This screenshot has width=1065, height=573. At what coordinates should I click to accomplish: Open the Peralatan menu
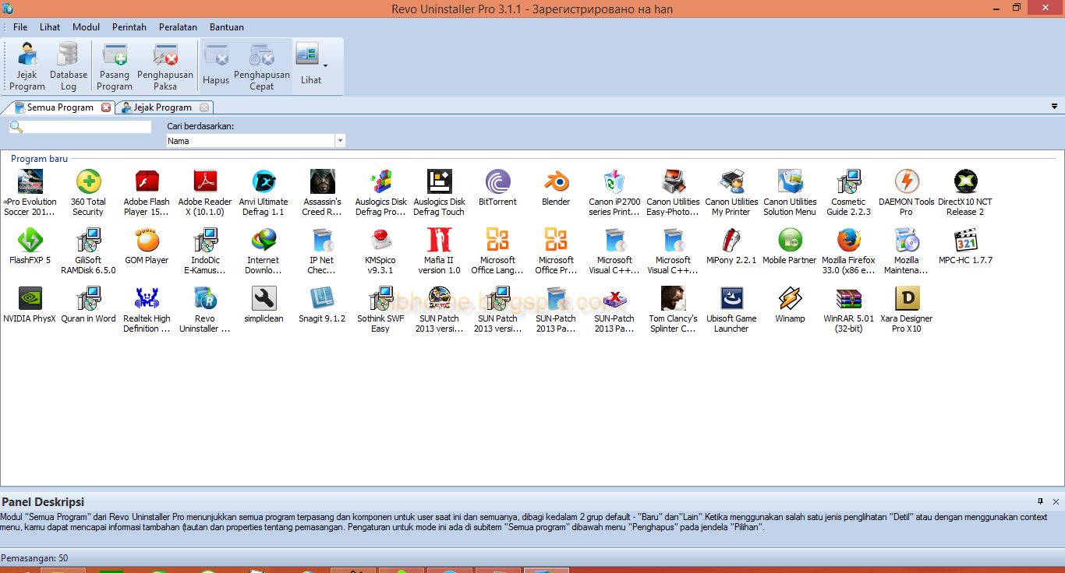click(178, 27)
